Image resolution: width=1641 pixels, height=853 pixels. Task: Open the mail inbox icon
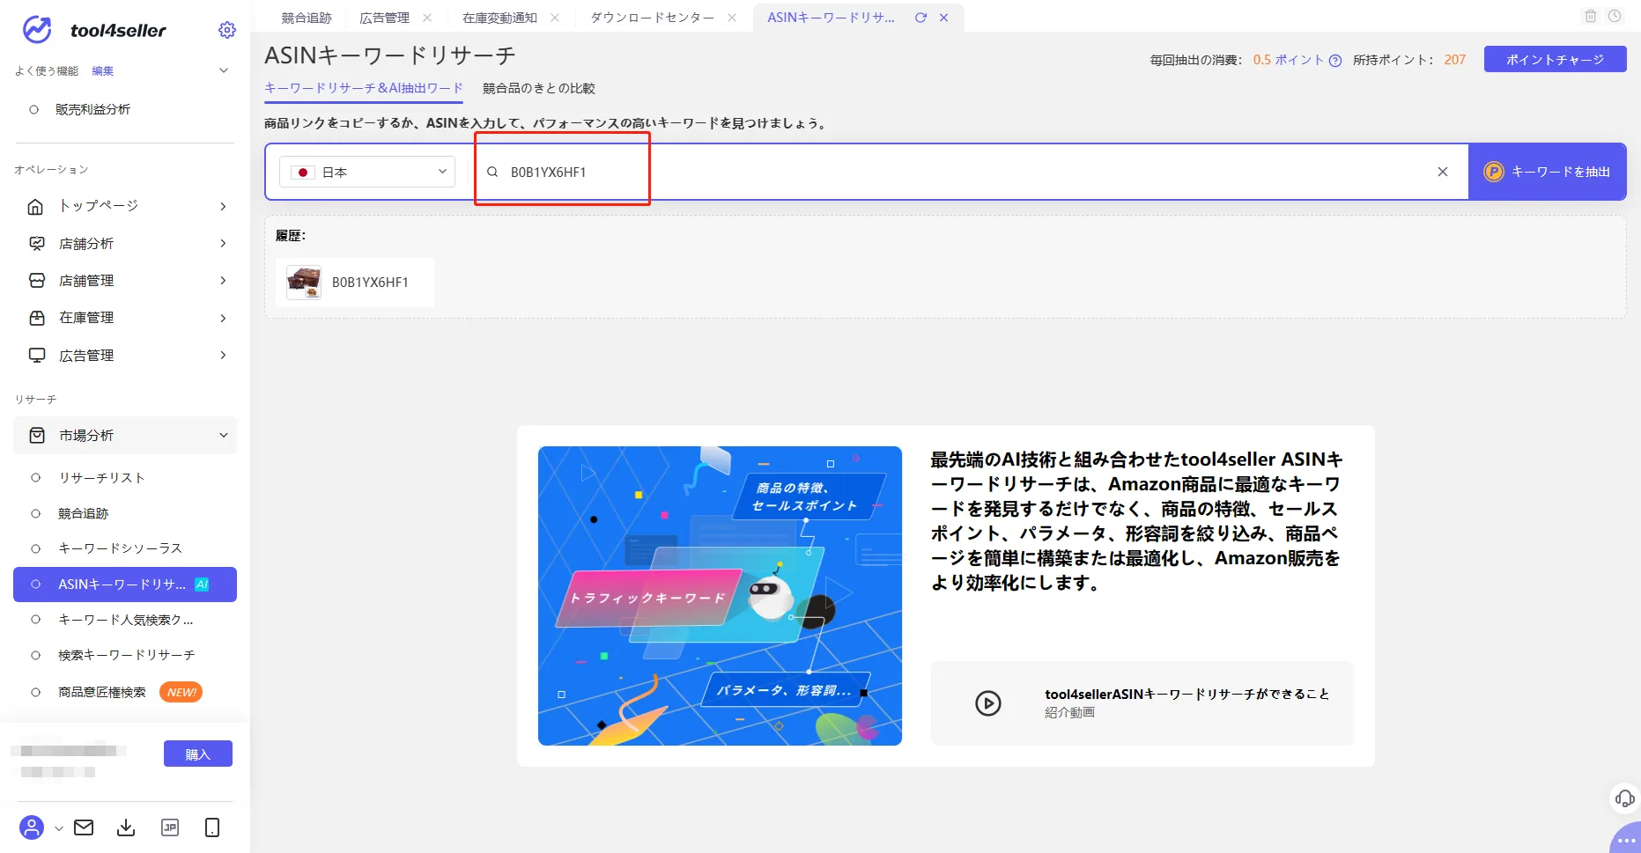pyautogui.click(x=84, y=827)
